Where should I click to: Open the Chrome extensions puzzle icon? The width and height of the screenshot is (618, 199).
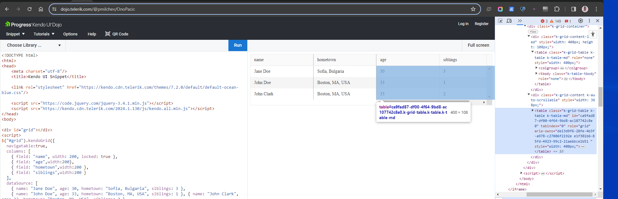pos(557,9)
